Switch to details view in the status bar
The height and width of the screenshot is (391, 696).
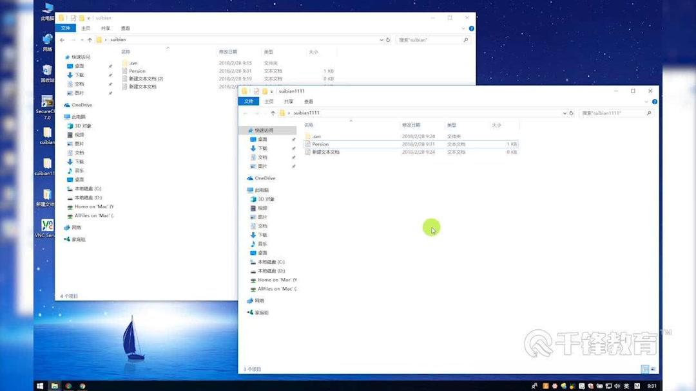click(x=644, y=368)
